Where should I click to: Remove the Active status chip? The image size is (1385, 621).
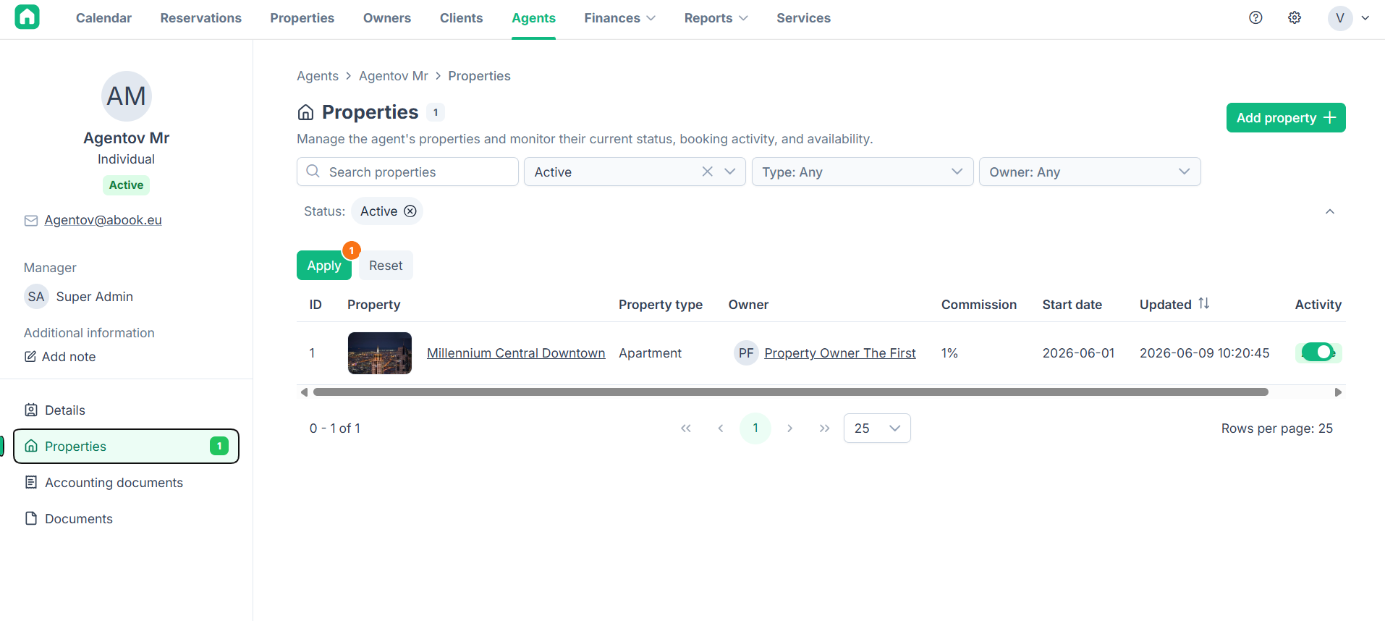pyautogui.click(x=410, y=211)
